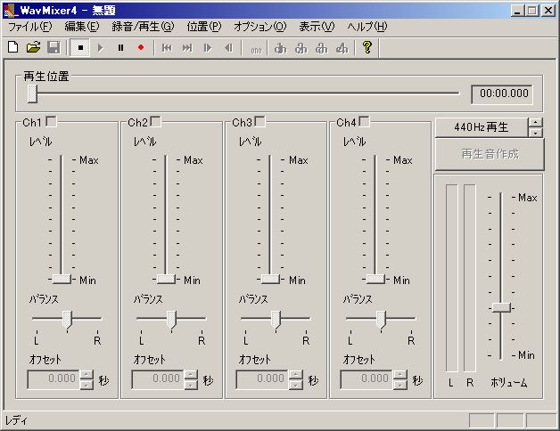Screen dimensions: 560x431
Task: Open the 編集(E) menu
Action: [82, 27]
